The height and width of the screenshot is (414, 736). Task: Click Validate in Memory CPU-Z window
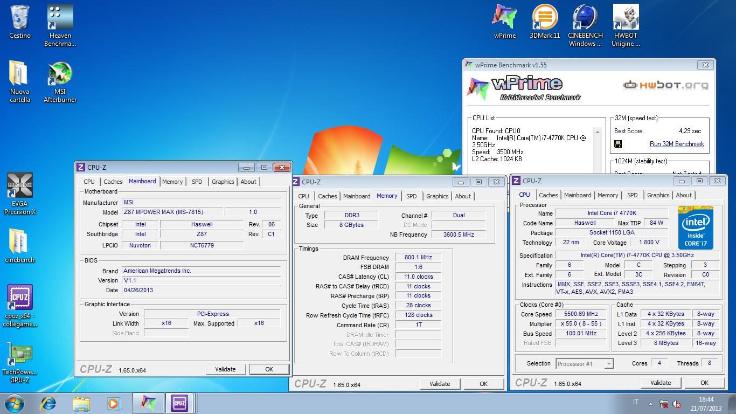pos(440,384)
